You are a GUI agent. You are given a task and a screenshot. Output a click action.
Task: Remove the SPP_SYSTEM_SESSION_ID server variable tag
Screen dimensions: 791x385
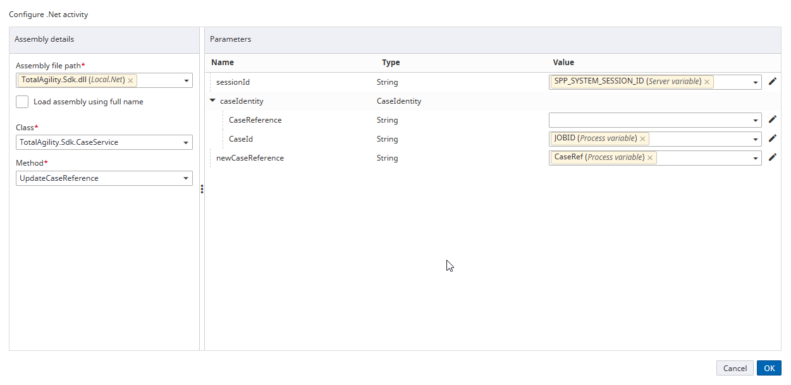tap(707, 82)
